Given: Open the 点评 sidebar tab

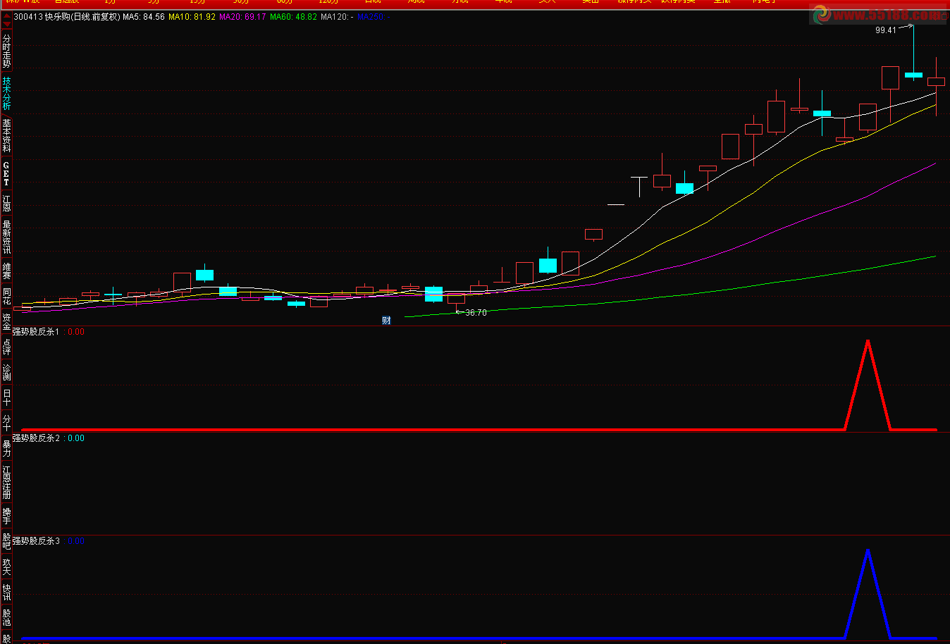Looking at the screenshot, I should tap(6, 346).
